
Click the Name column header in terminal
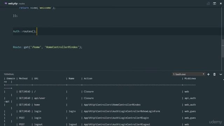pos(71,78)
